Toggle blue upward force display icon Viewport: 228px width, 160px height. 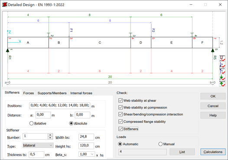click(x=222, y=71)
